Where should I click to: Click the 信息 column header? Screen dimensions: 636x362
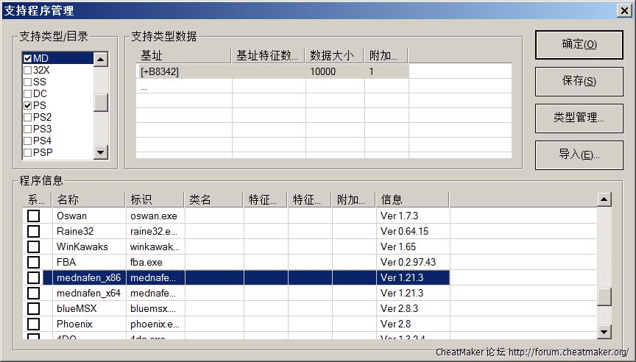tap(412, 199)
